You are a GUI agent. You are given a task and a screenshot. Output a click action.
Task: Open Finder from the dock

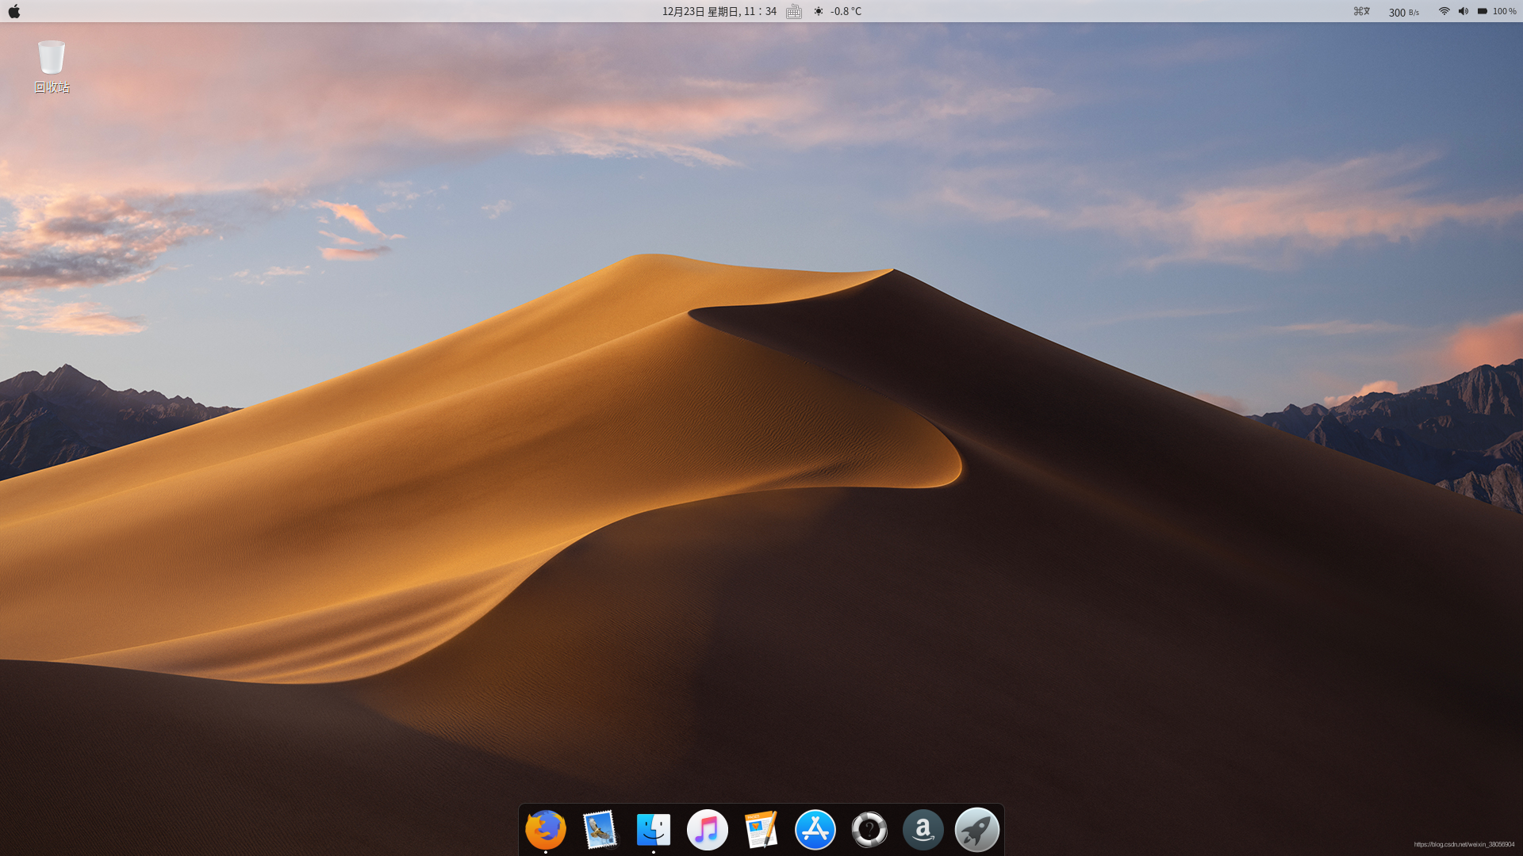coord(654,830)
